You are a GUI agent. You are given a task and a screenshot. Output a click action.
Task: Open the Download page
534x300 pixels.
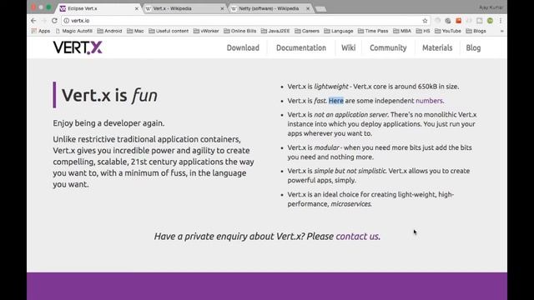pos(243,48)
